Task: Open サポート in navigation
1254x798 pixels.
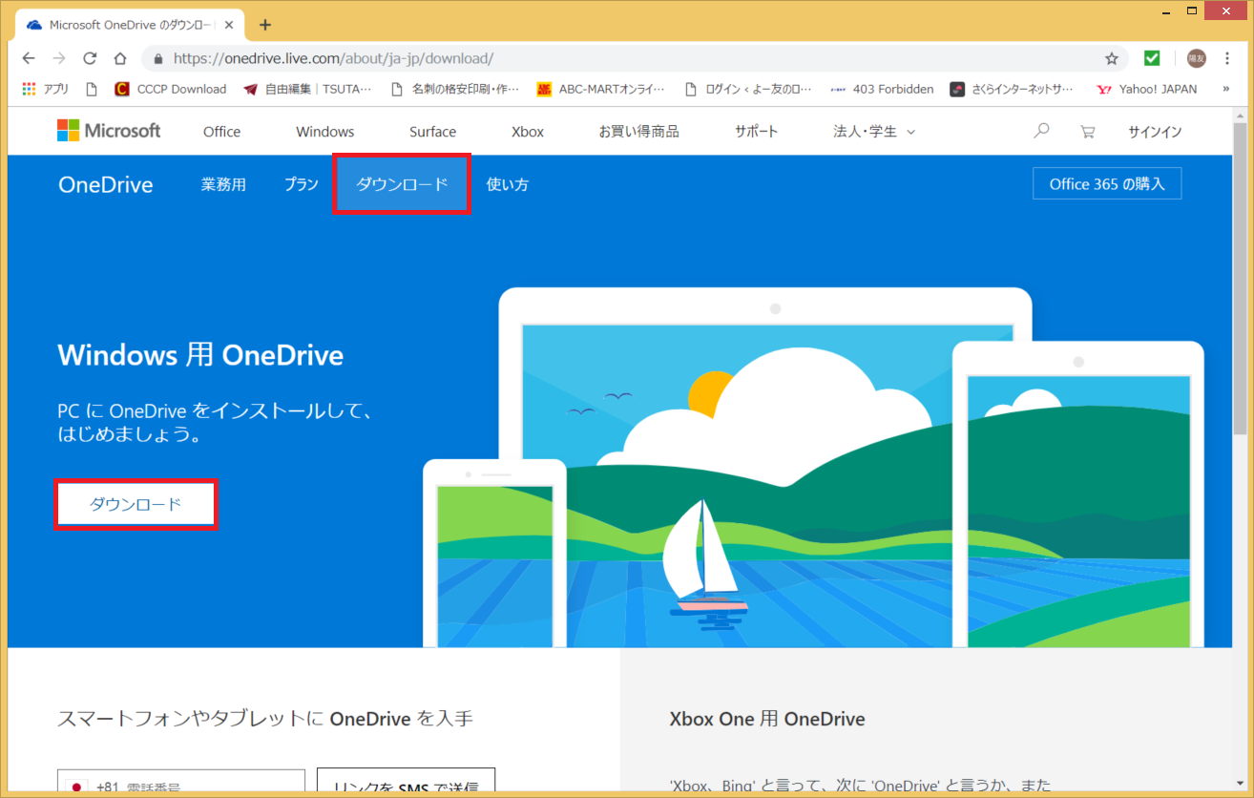Action: [756, 132]
